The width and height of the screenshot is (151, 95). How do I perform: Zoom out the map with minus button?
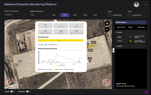click(x=107, y=29)
